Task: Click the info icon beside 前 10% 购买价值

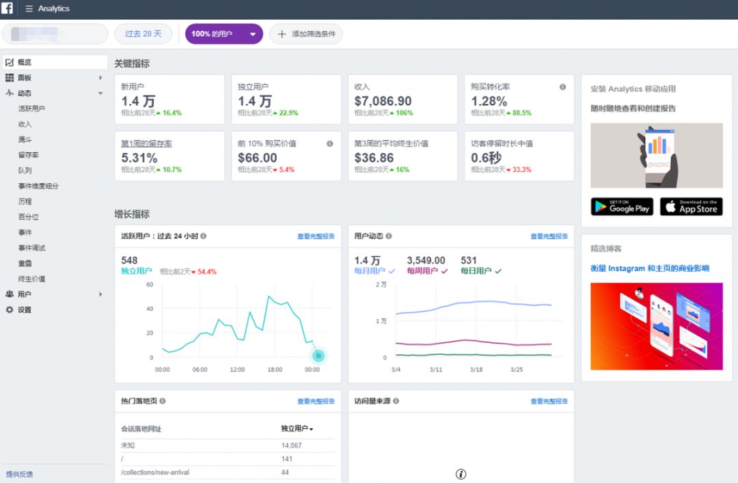Action: [329, 143]
